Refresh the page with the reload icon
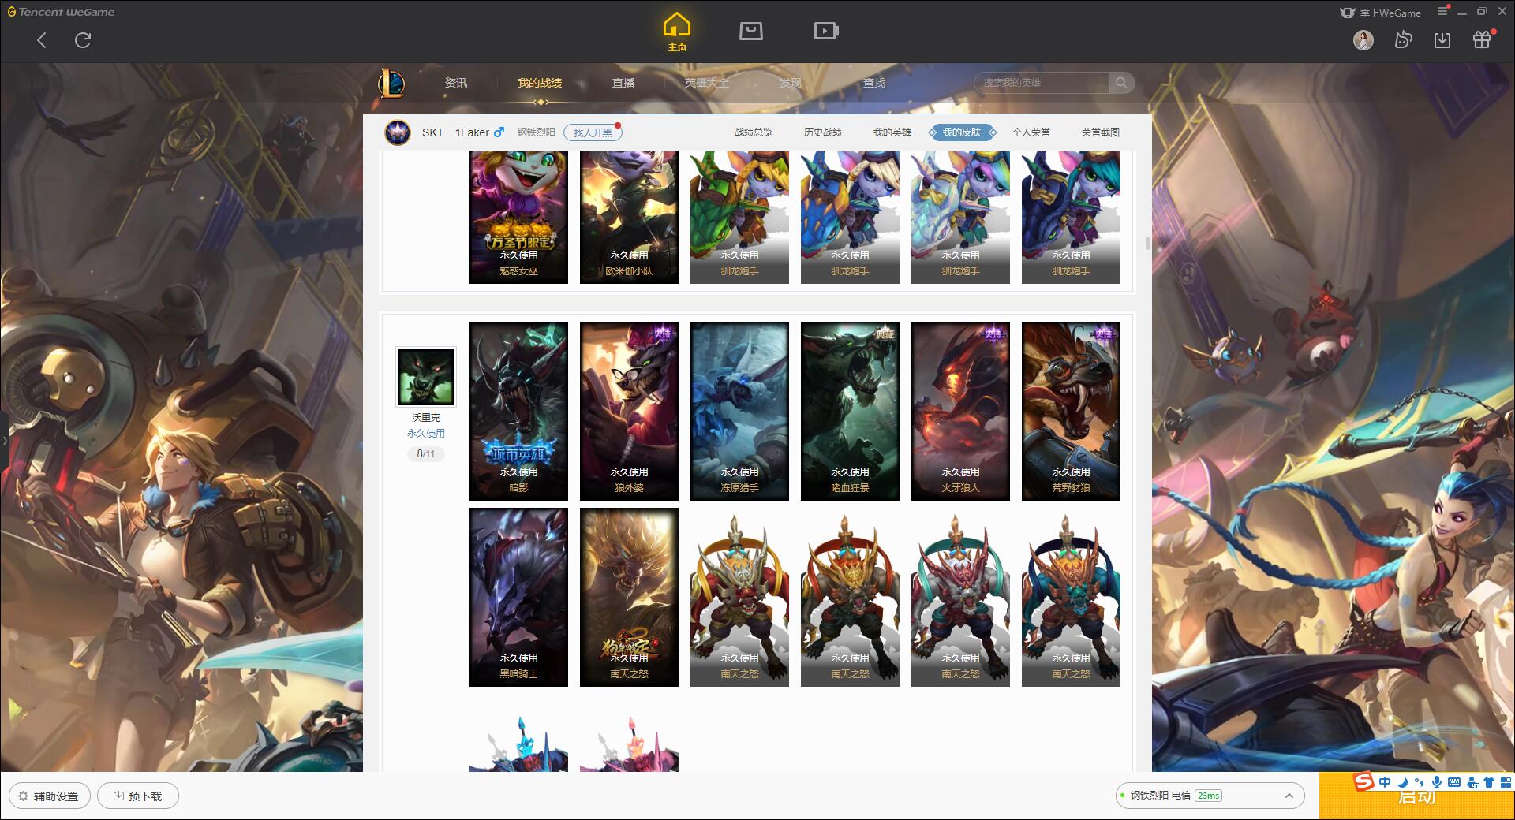Image resolution: width=1515 pixels, height=820 pixels. point(83,40)
